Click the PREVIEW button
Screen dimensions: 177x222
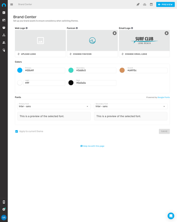(165, 4)
